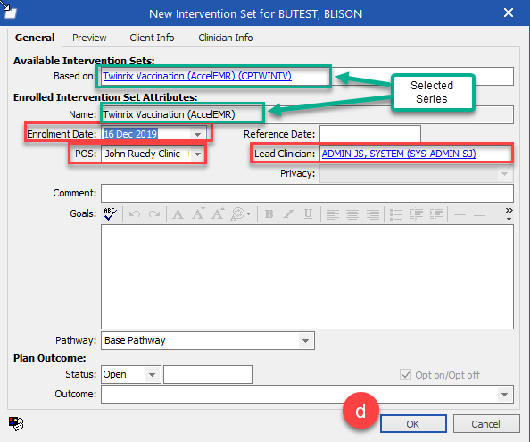This screenshot has width=530, height=442.
Task: Open the POS clinic dropdown
Action: tap(198, 154)
